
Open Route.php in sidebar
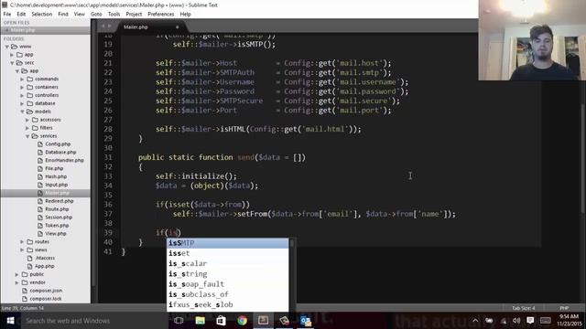[x=57, y=209]
